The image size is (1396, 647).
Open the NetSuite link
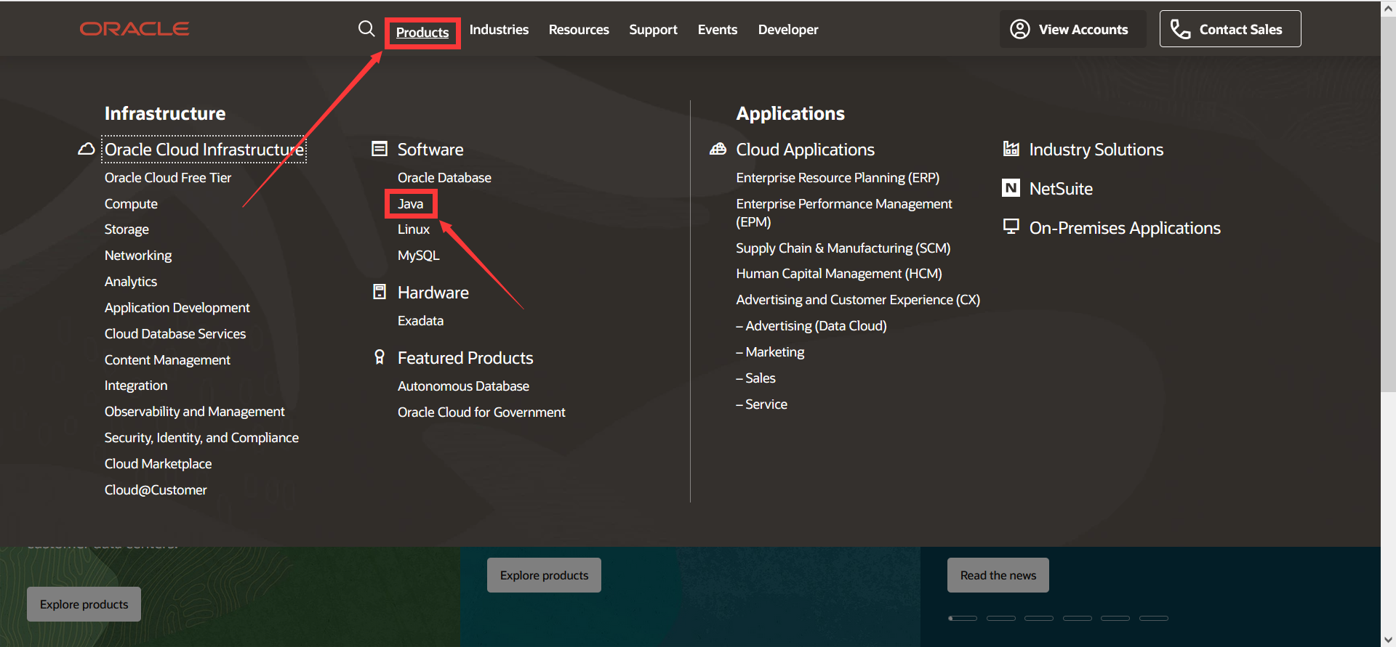[1061, 189]
